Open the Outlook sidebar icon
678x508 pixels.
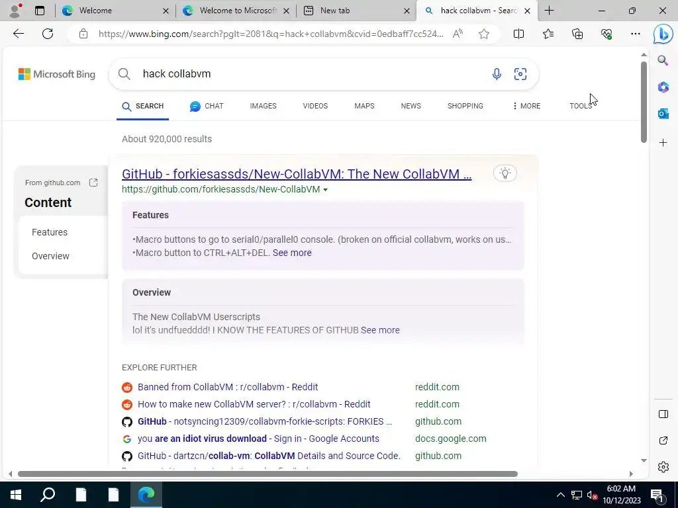coord(663,114)
